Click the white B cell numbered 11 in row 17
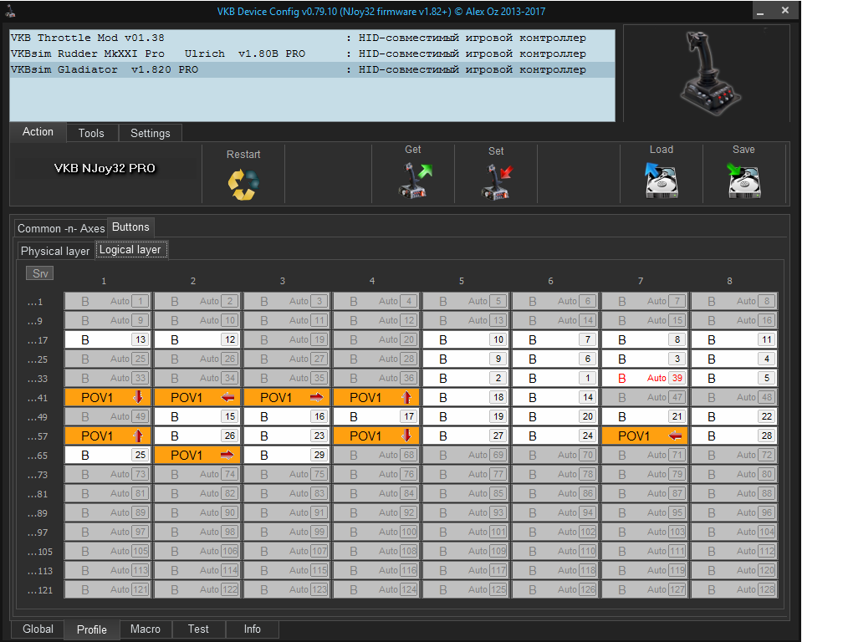The image size is (843, 642). coord(734,339)
